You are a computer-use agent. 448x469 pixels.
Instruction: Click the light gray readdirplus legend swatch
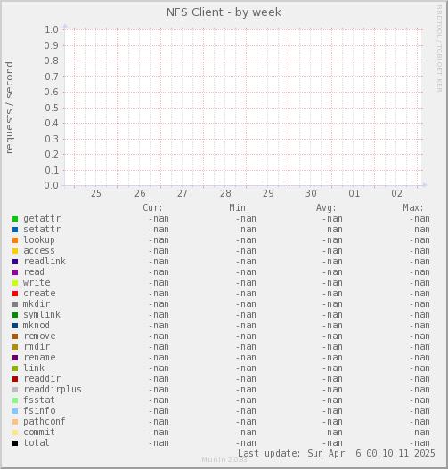[15, 390]
